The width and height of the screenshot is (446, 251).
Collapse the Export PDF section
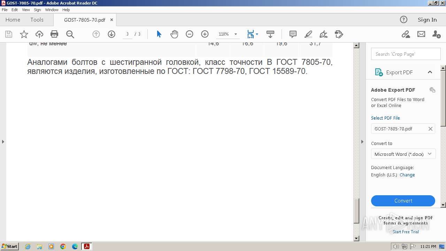(x=430, y=72)
